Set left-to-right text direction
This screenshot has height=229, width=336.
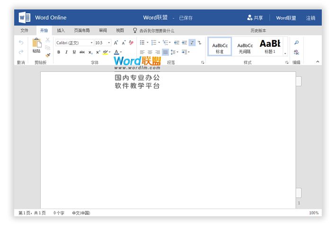point(192,42)
